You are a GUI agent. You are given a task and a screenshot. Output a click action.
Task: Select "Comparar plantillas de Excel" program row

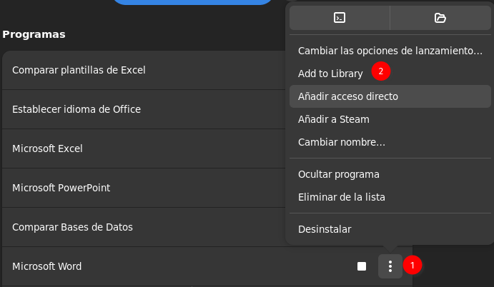[x=79, y=70]
